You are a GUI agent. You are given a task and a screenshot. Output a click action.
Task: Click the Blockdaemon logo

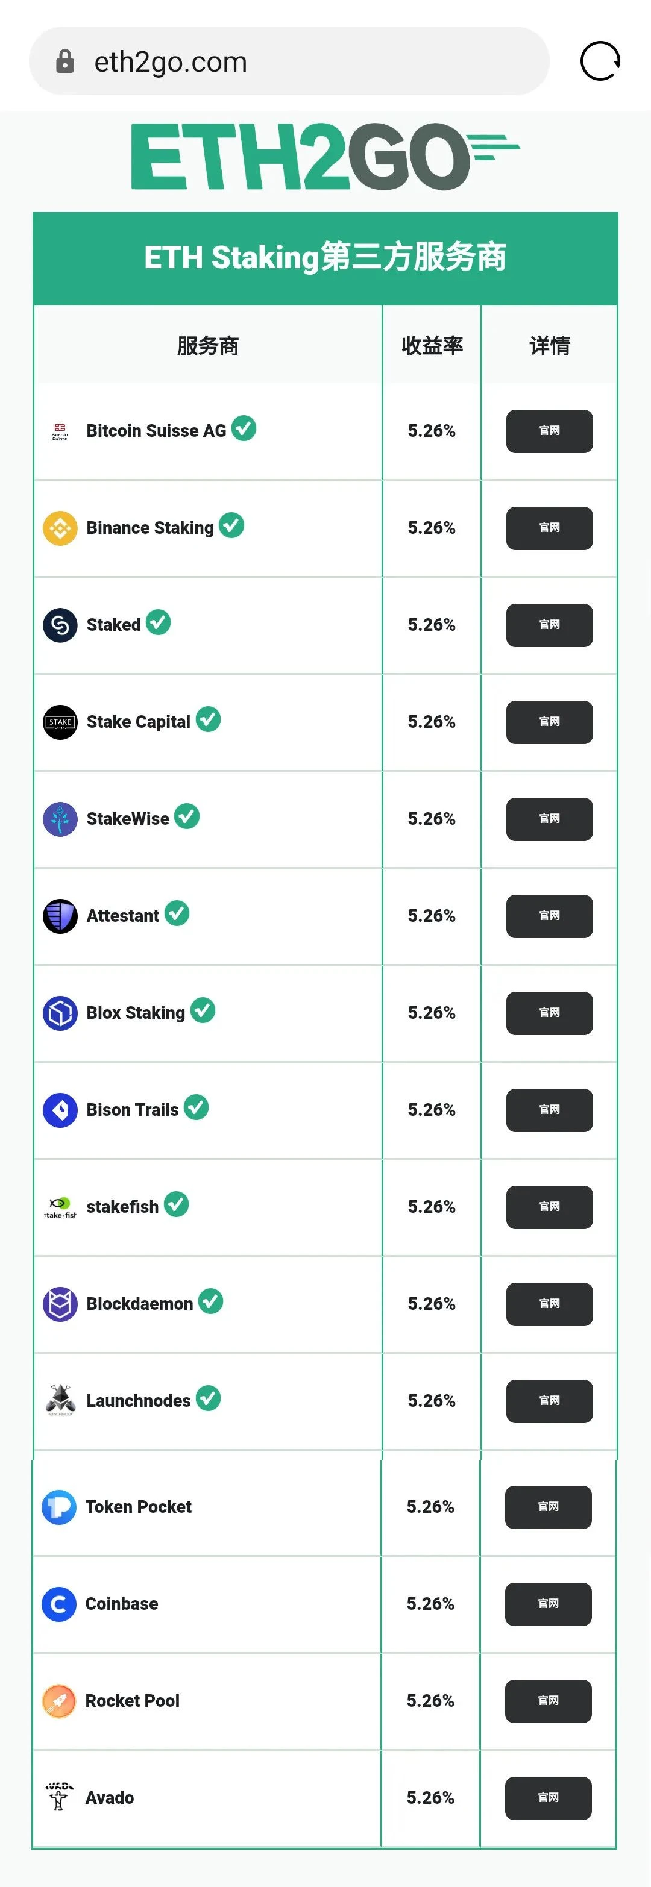point(60,1303)
